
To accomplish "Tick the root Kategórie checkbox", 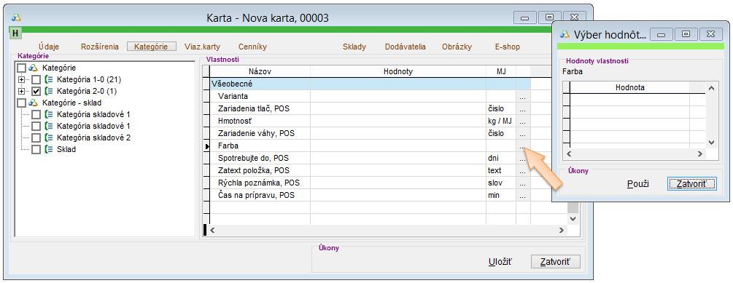I will point(21,68).
